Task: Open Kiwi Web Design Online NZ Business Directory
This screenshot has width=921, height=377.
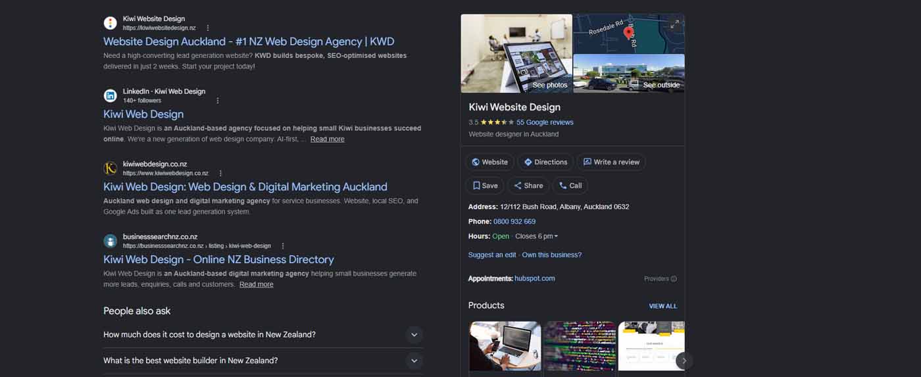Action: tap(218, 259)
